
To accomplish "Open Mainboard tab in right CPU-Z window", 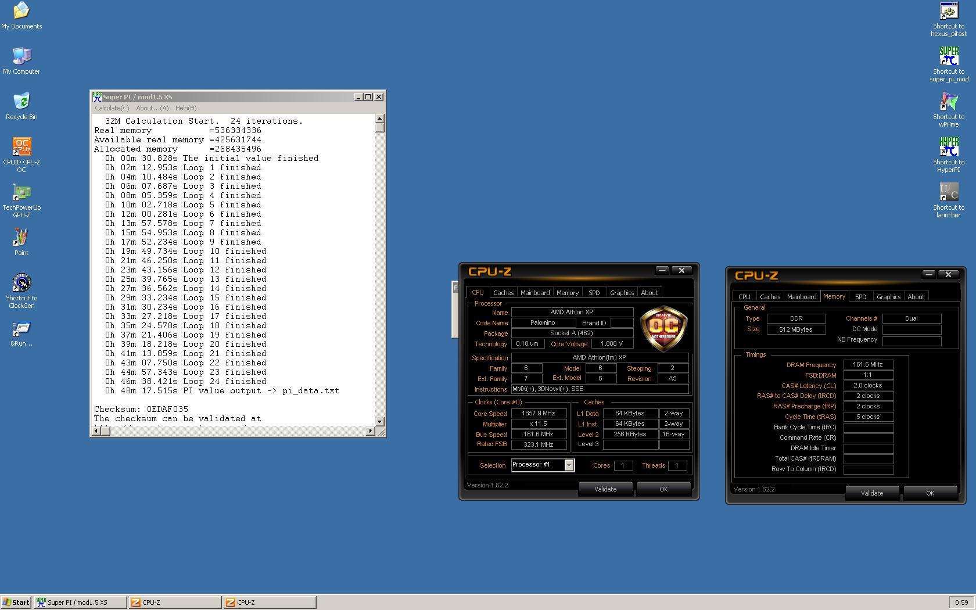I will point(801,297).
